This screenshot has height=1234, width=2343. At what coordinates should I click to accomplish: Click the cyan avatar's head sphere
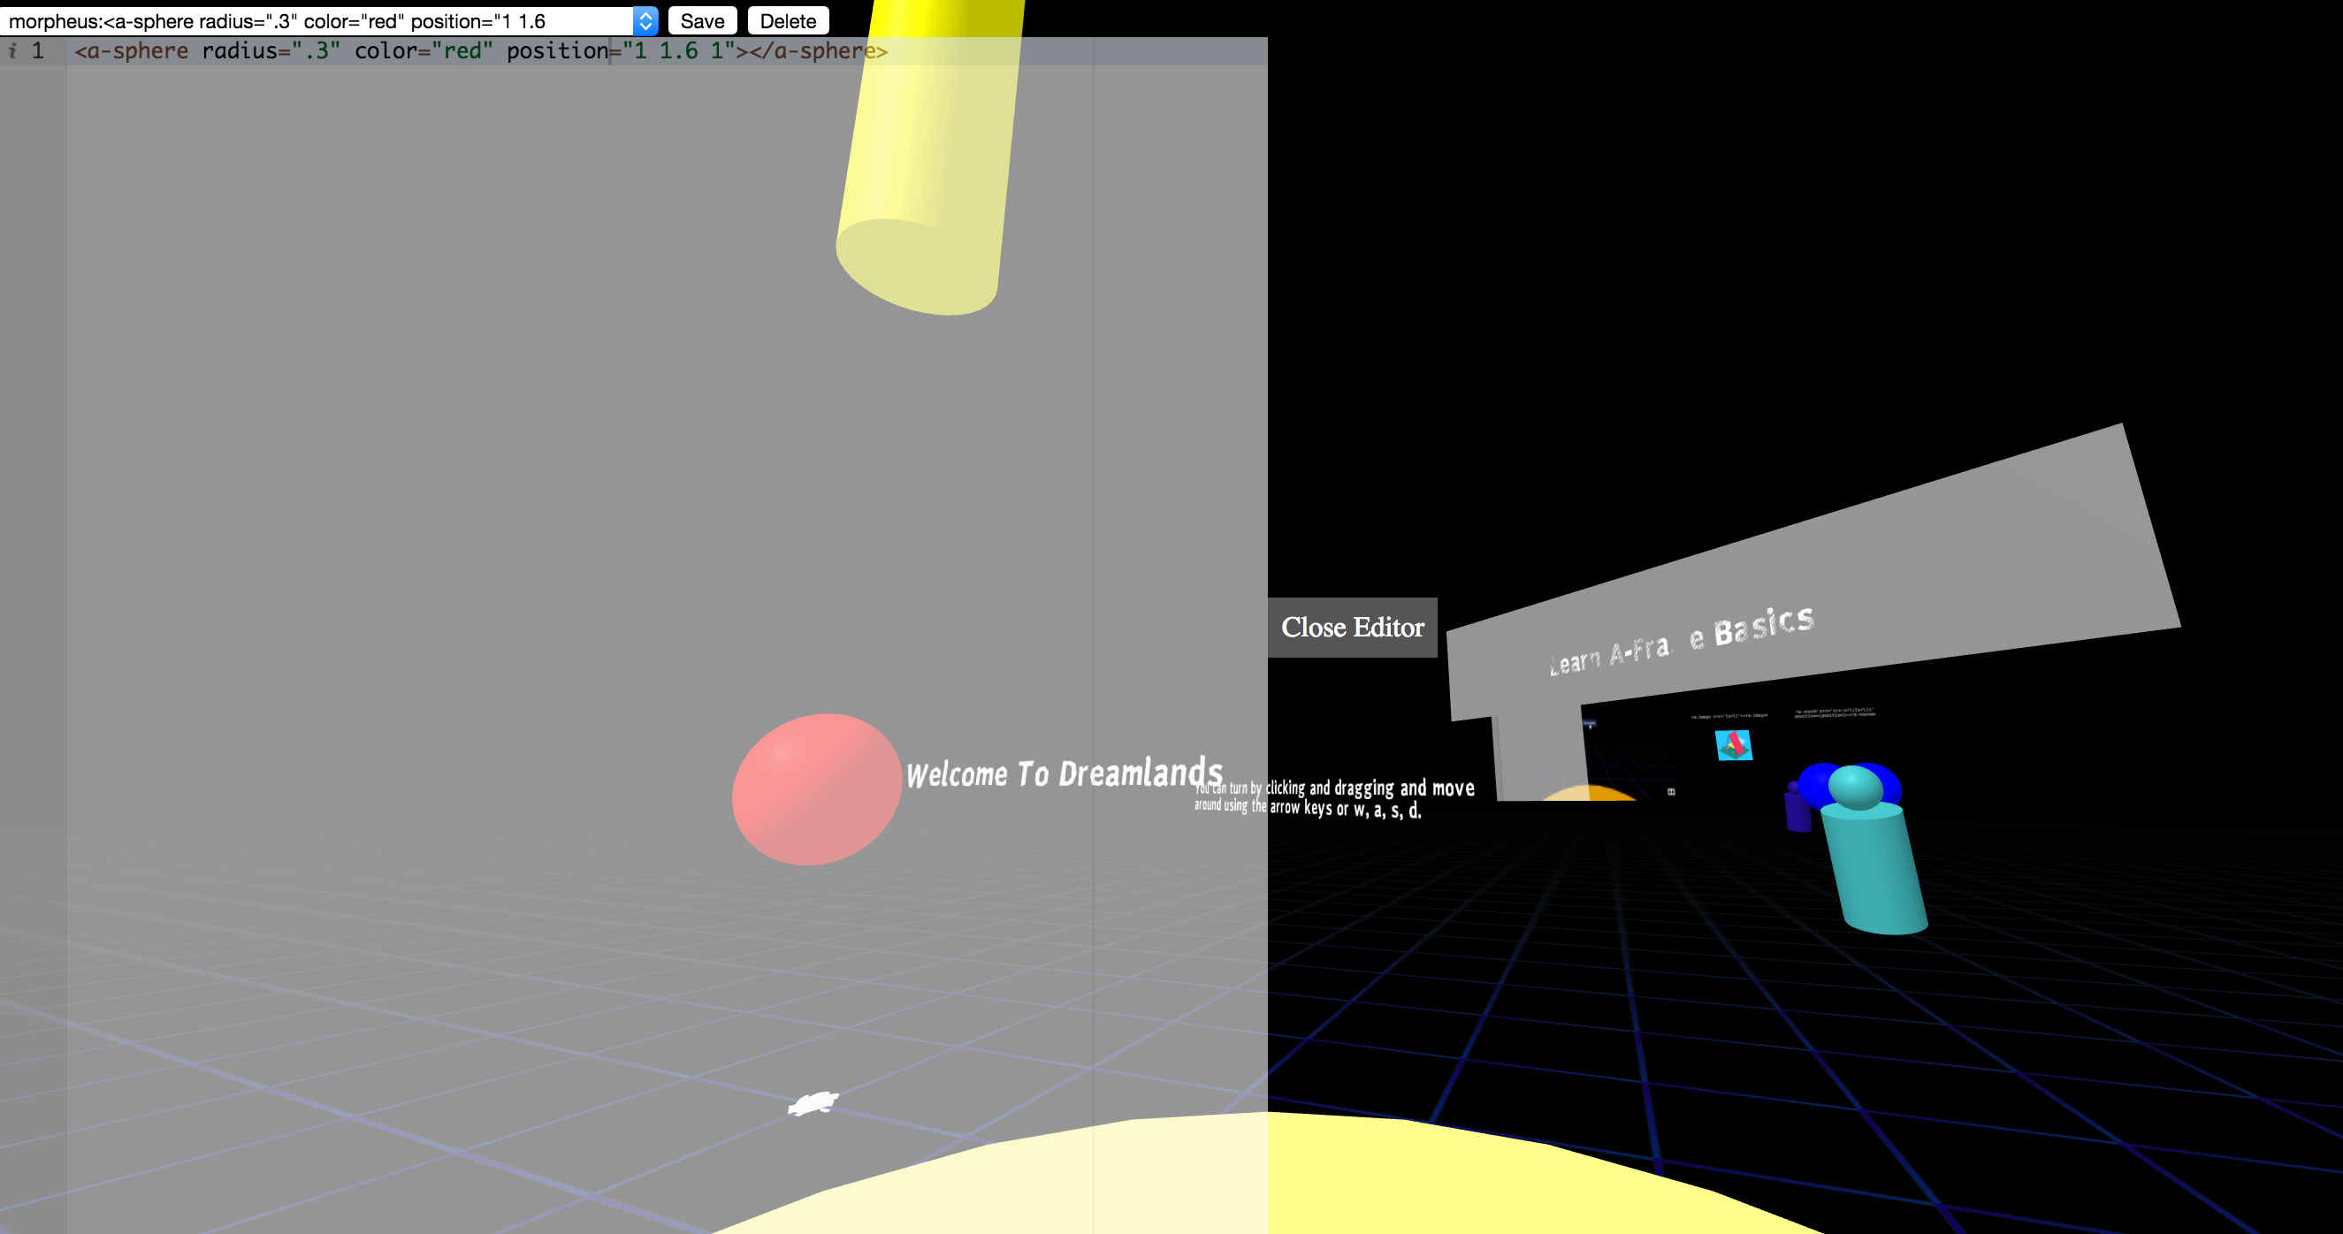tap(1856, 787)
